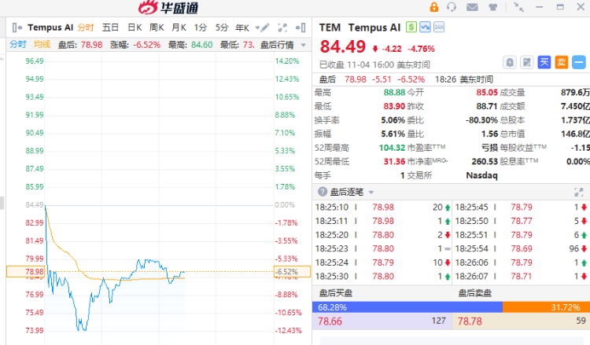This screenshot has width=590, height=345.
Task: Toggle the orange 均线 average line legend
Action: coord(42,44)
